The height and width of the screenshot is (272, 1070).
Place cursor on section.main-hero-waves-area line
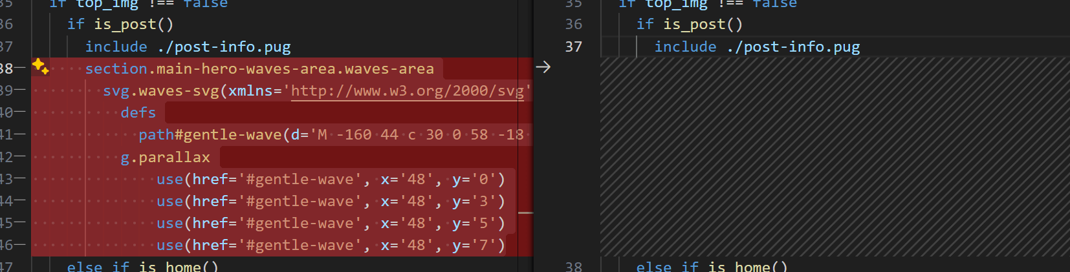click(x=259, y=69)
